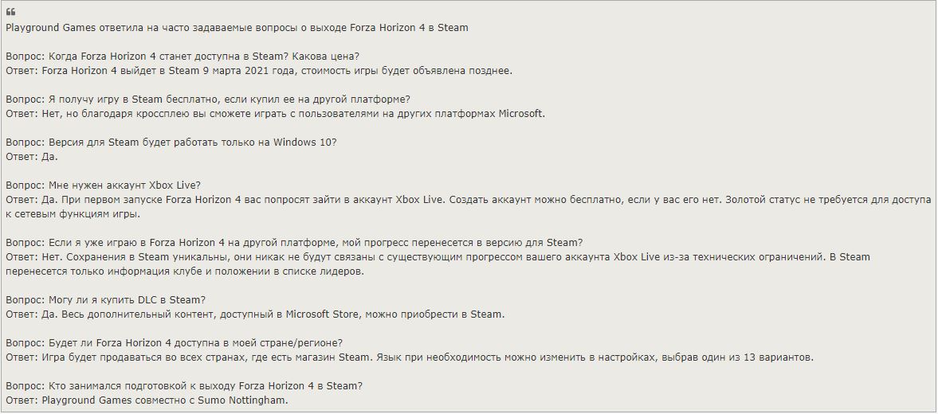
Task: Click answer mentioning 9 марта 2021 года
Action: point(259,71)
